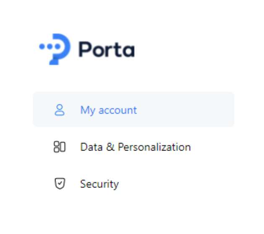The height and width of the screenshot is (234, 264).
Task: Click the letter P of the Porta wordmark
Action: pos(85,49)
